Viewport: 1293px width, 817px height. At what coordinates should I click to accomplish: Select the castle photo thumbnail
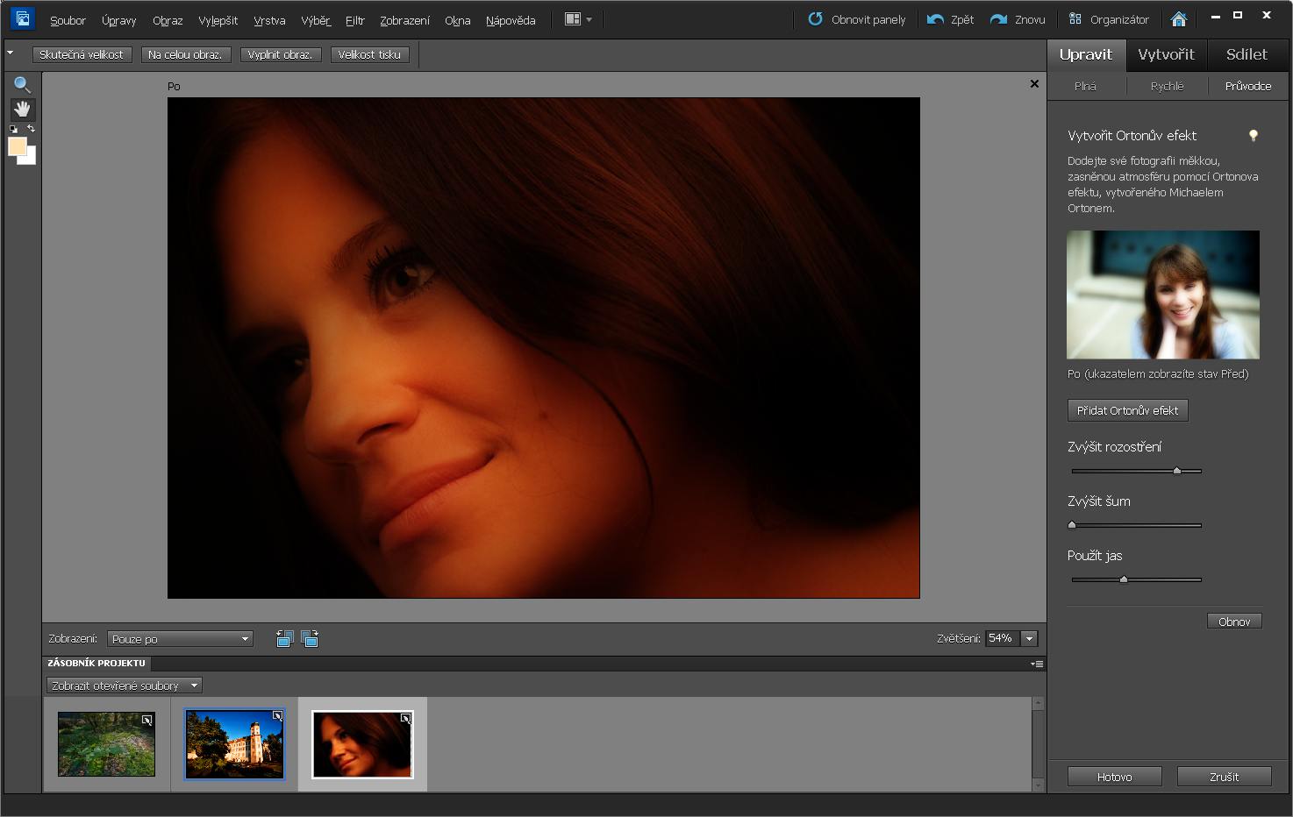pyautogui.click(x=234, y=744)
